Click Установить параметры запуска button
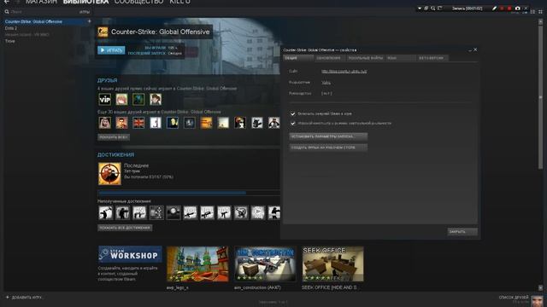The width and height of the screenshot is (547, 307). tap(328, 136)
